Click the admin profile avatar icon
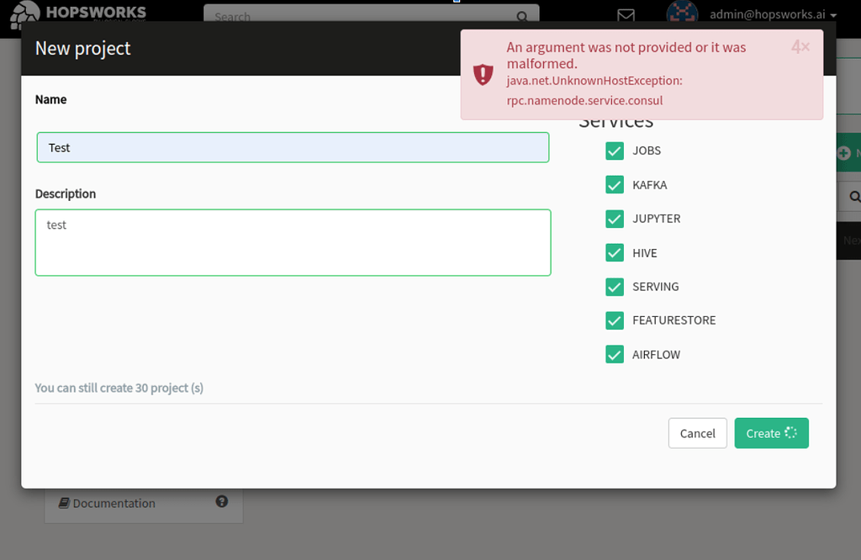The image size is (861, 560). (x=683, y=13)
